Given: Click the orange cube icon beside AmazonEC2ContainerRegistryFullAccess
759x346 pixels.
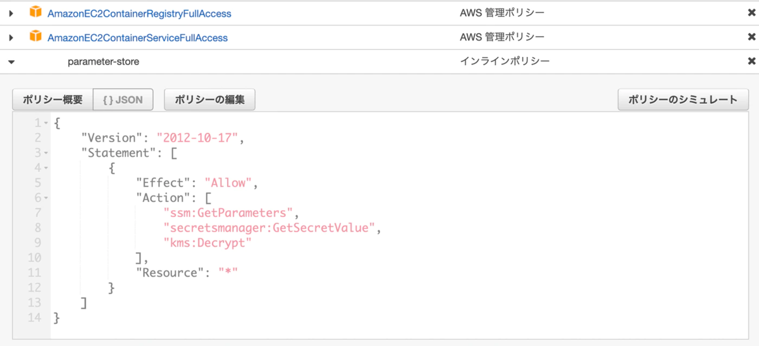Looking at the screenshot, I should click(x=35, y=13).
